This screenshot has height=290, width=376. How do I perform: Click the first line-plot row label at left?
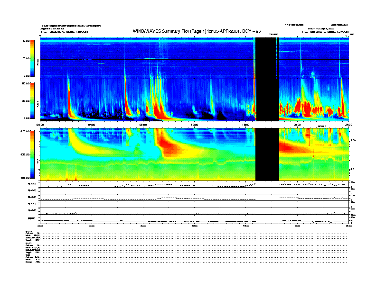click(x=32, y=184)
